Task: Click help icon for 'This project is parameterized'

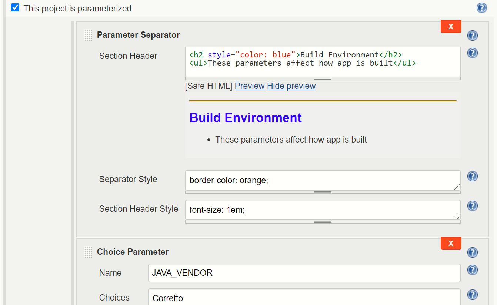Action: [x=481, y=8]
